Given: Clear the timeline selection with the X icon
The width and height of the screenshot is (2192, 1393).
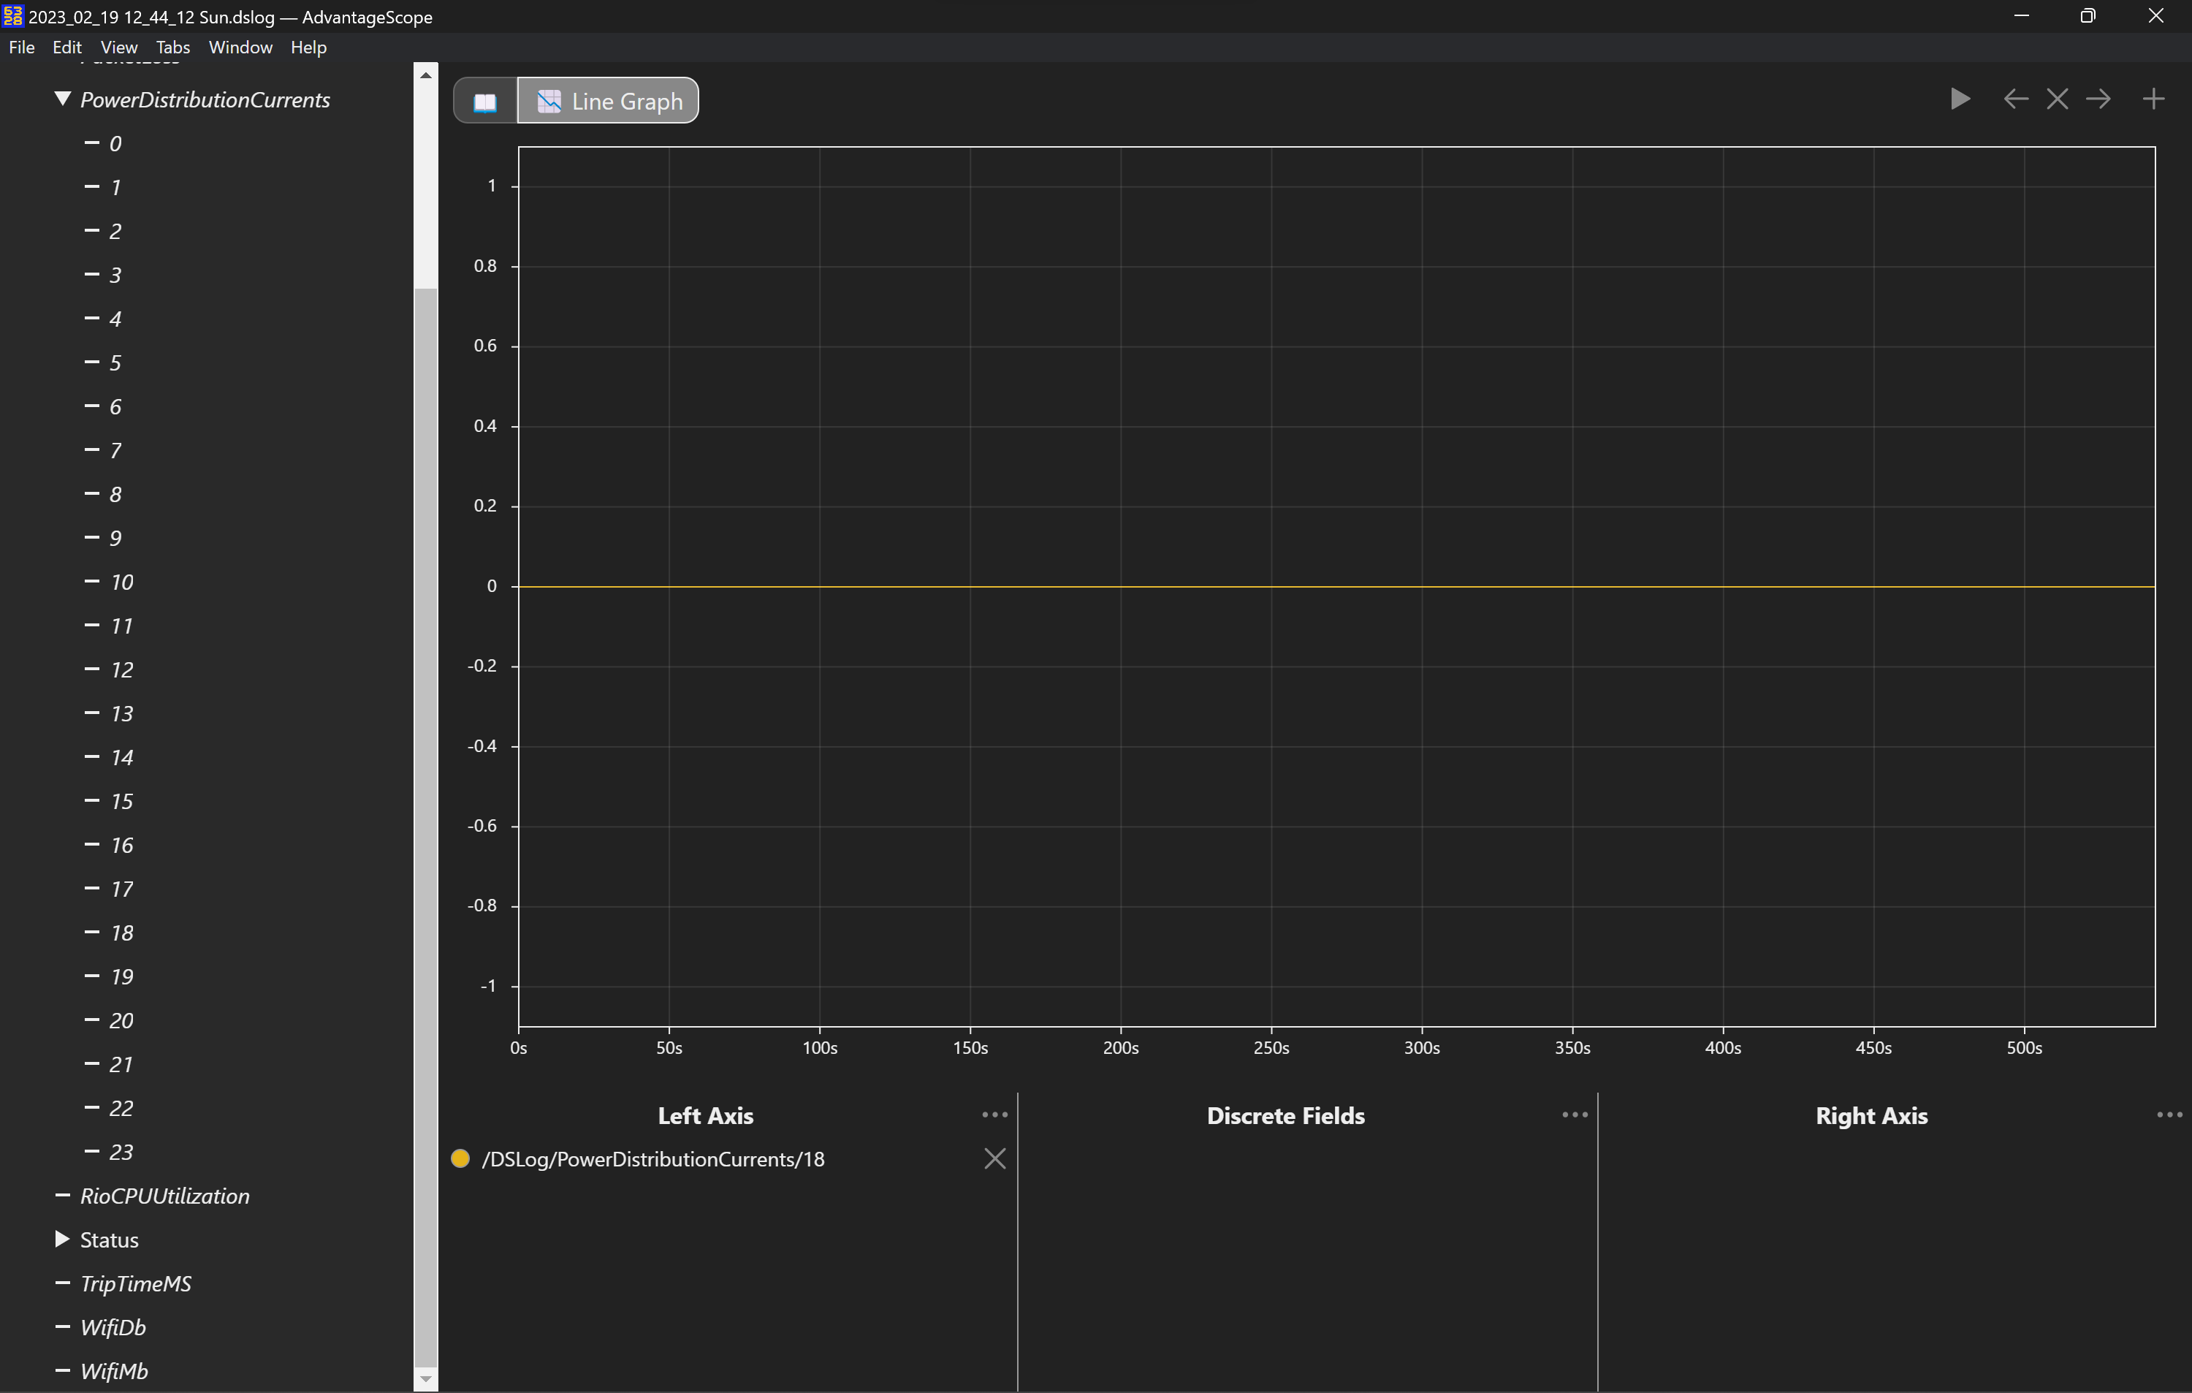Looking at the screenshot, I should [2058, 99].
